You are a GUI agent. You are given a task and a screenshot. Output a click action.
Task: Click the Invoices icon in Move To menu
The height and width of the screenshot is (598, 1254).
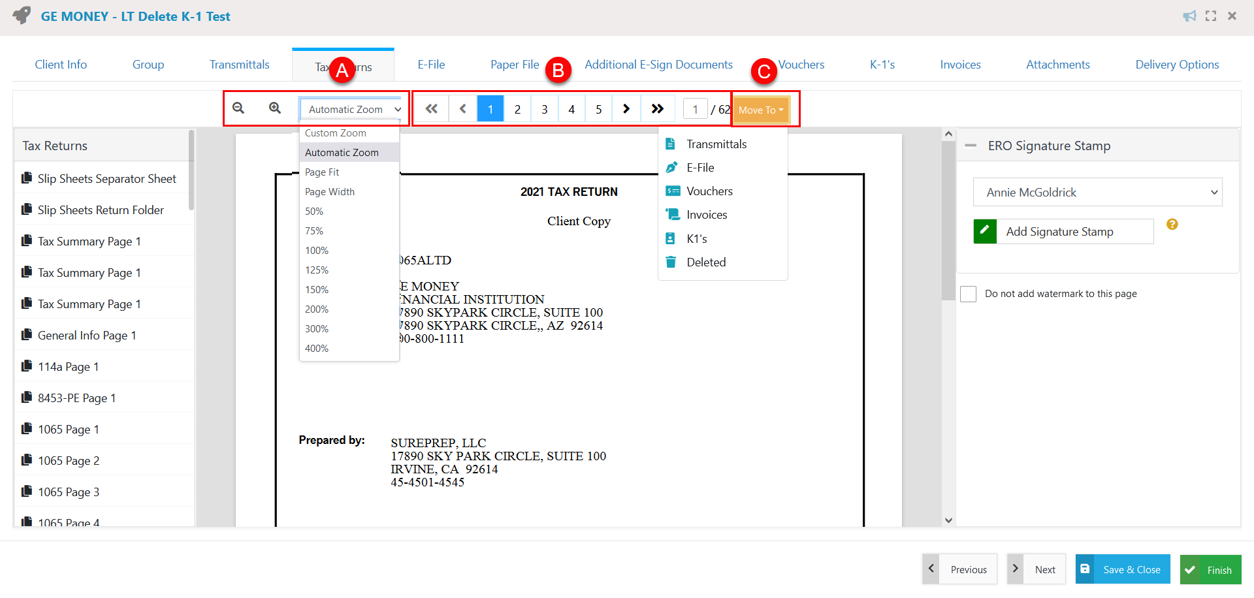point(707,214)
